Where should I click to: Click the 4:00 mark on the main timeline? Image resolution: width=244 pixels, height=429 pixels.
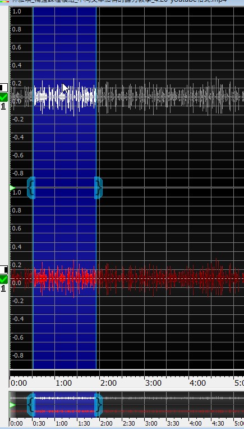[197, 383]
